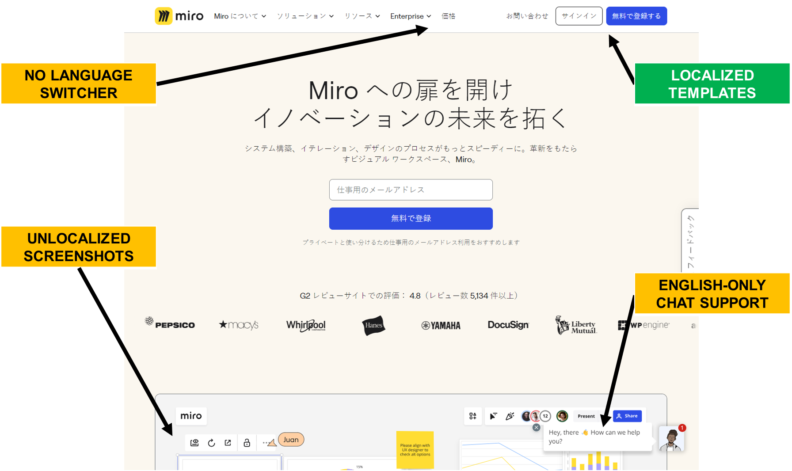Open the お問い合わせ contact link
Viewport: 792px width, 471px height.
(x=527, y=16)
